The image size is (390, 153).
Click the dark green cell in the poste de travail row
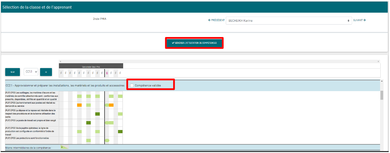[x=89, y=123]
